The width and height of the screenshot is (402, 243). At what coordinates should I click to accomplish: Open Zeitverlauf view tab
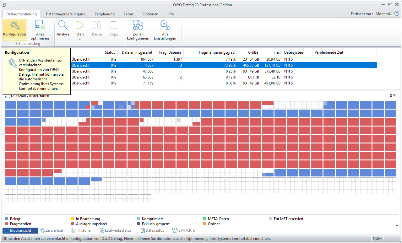52,230
